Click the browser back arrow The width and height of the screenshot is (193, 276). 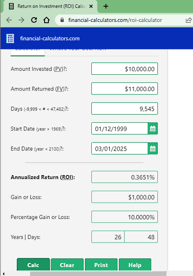point(9,20)
